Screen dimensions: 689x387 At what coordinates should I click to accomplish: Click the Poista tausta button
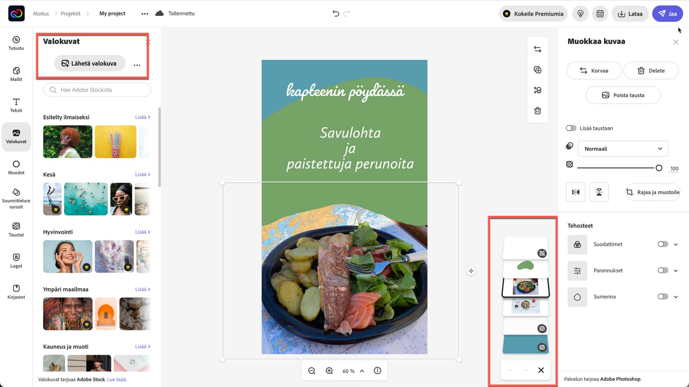623,95
